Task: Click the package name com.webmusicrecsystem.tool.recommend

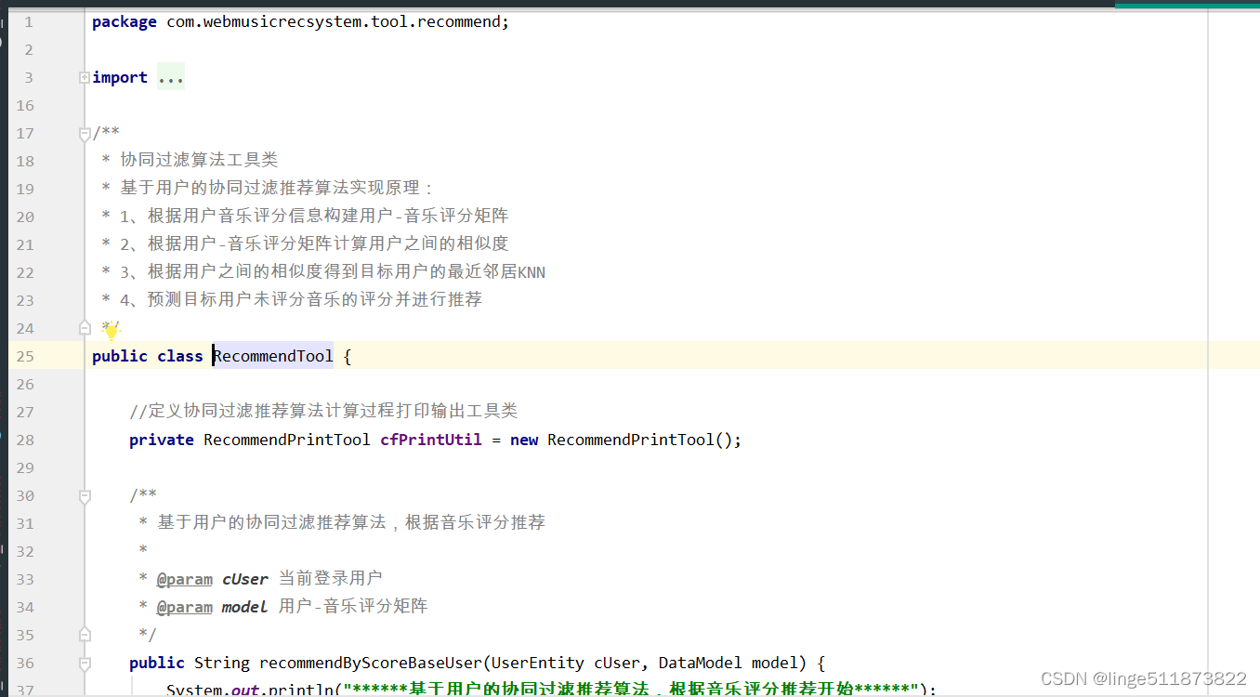Action: coord(334,21)
